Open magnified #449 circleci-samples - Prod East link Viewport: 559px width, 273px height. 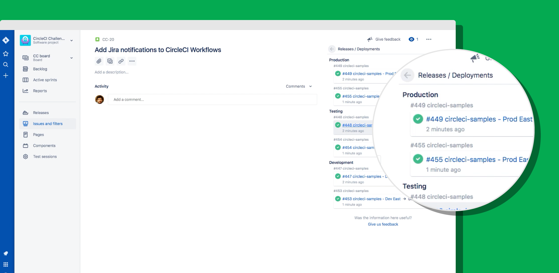pos(479,119)
